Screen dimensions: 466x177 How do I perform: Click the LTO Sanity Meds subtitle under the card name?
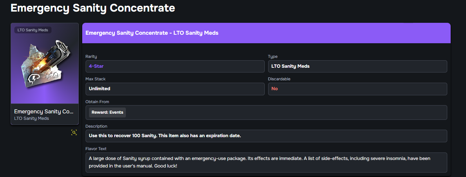point(31,118)
